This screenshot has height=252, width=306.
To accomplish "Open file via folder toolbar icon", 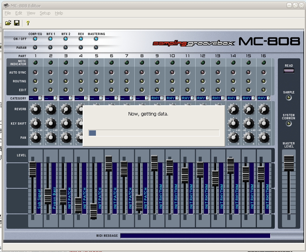I will click(x=8, y=23).
